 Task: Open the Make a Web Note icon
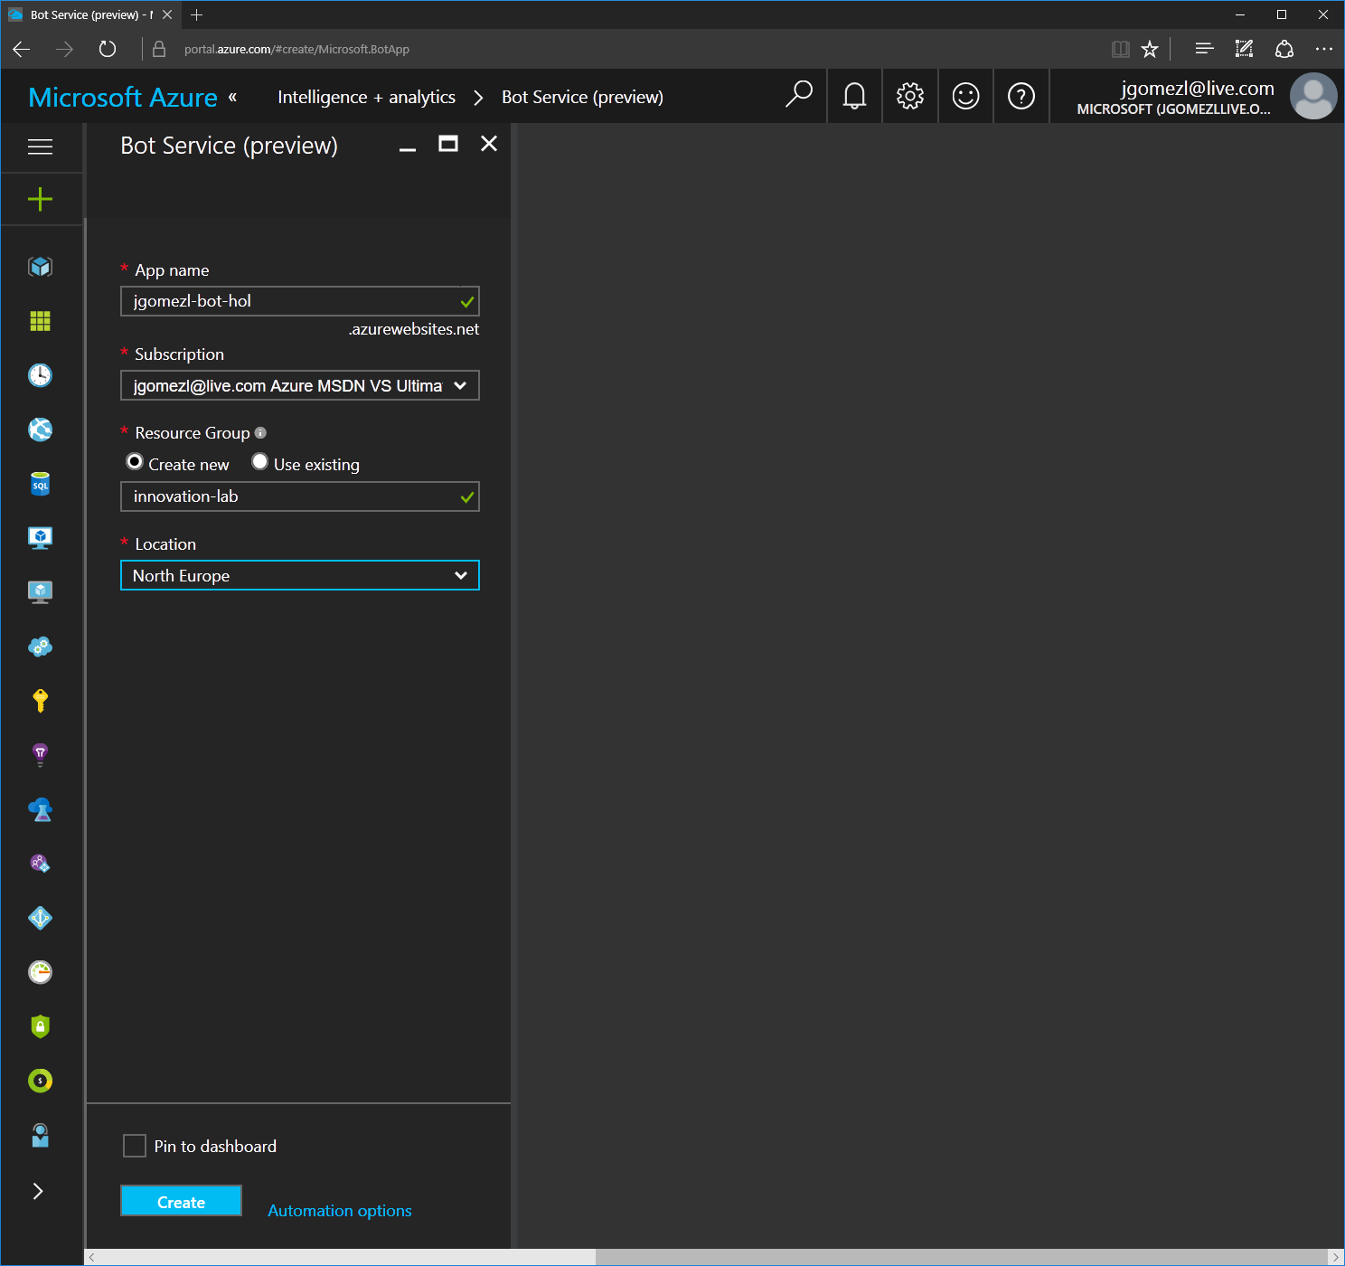[x=1244, y=49]
